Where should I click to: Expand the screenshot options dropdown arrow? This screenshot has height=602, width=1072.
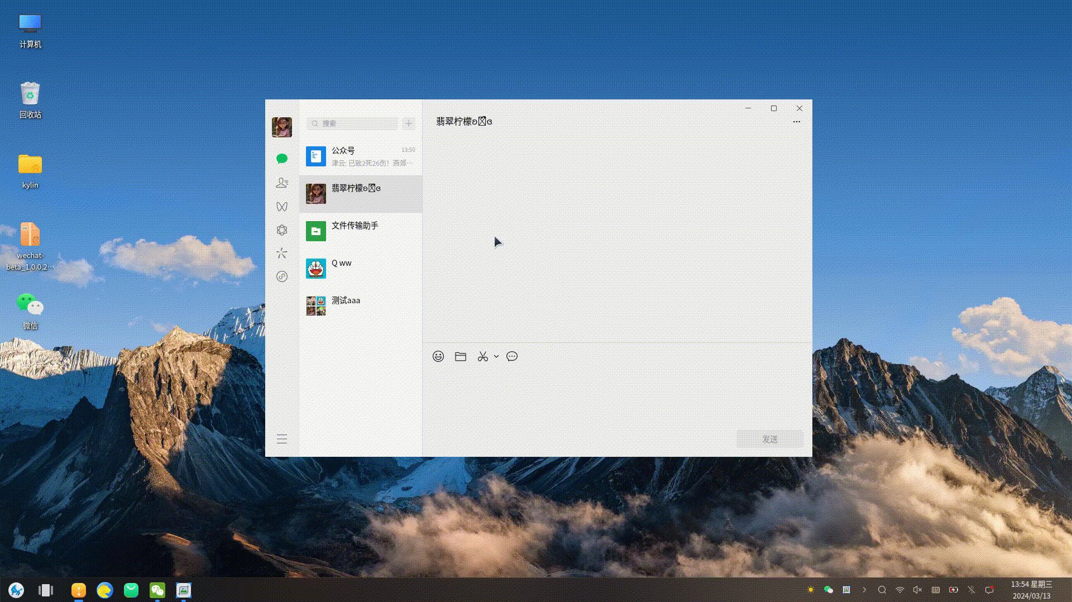pos(496,357)
